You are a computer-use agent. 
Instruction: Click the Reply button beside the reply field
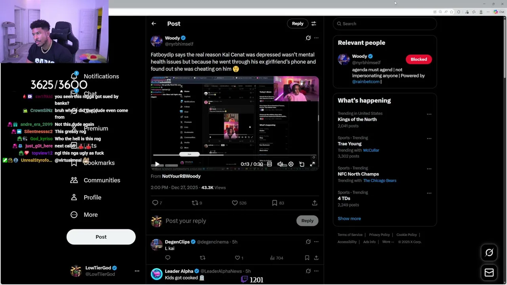tap(307, 221)
